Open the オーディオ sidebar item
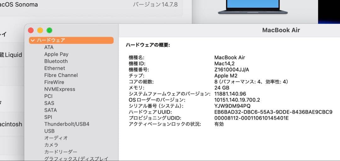Image resolution: width=340 pixels, height=161 pixels. pyautogui.click(x=56, y=138)
